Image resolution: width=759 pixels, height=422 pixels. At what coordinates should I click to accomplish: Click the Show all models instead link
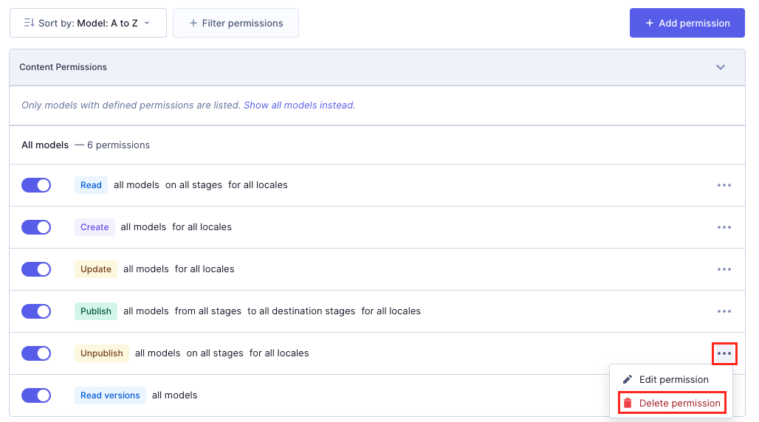(299, 106)
